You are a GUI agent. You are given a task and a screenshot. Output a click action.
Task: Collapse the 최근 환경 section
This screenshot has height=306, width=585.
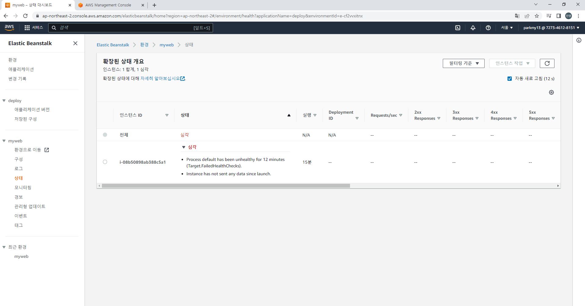pos(4,247)
